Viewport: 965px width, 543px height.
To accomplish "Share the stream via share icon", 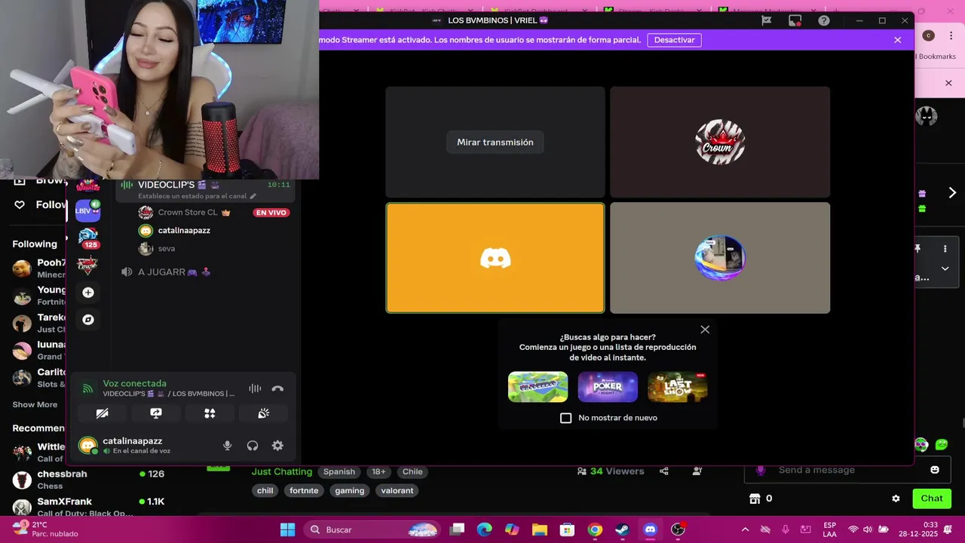I will click(x=664, y=471).
